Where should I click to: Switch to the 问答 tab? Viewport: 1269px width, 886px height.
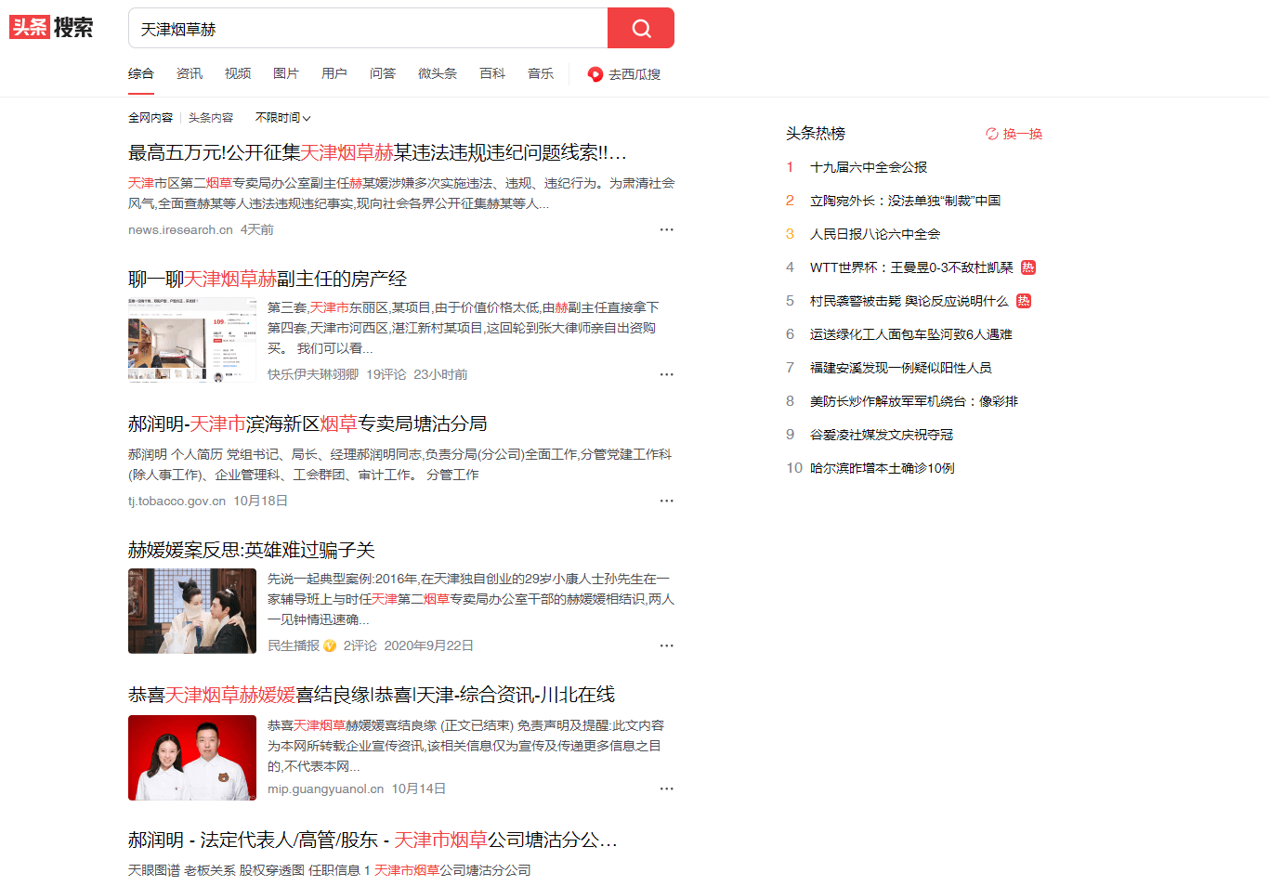tap(383, 74)
